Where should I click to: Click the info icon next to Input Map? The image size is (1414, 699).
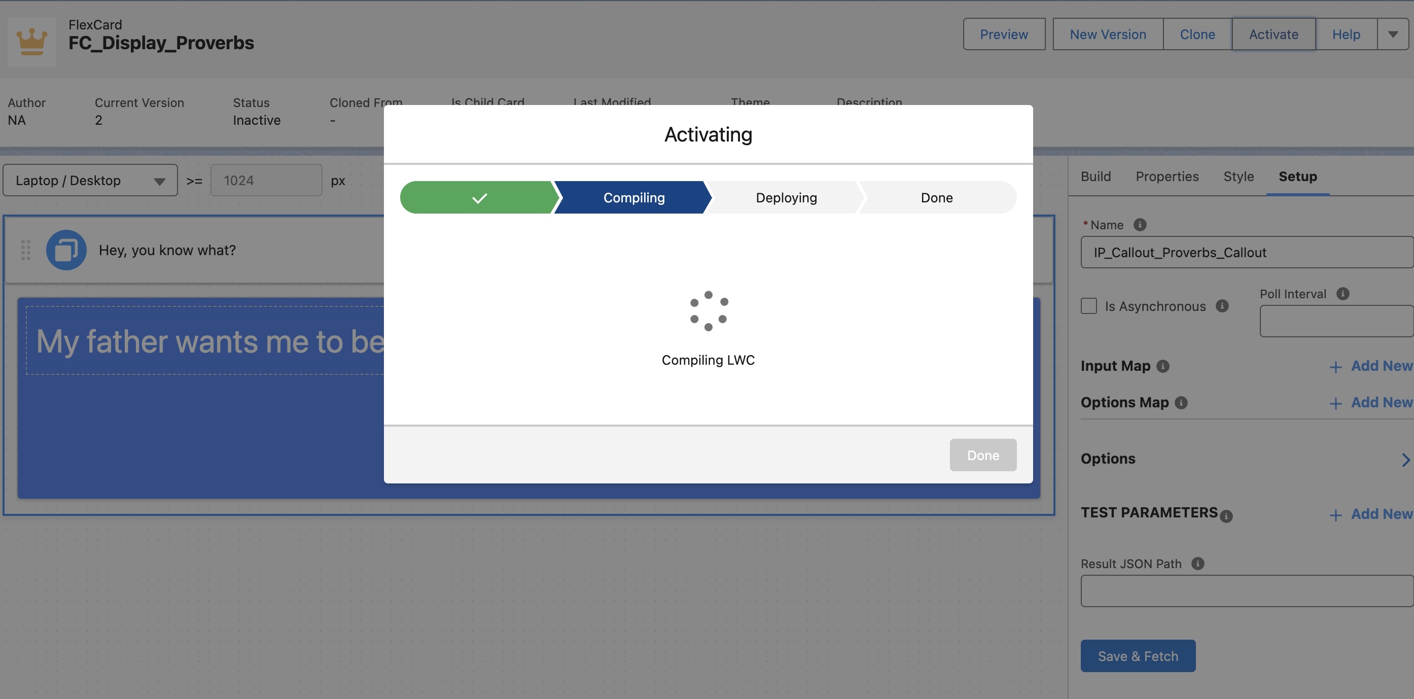1162,366
